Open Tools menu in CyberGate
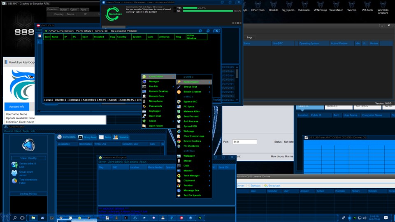Image resolution: width=395 pixels, height=222 pixels. tap(26, 131)
